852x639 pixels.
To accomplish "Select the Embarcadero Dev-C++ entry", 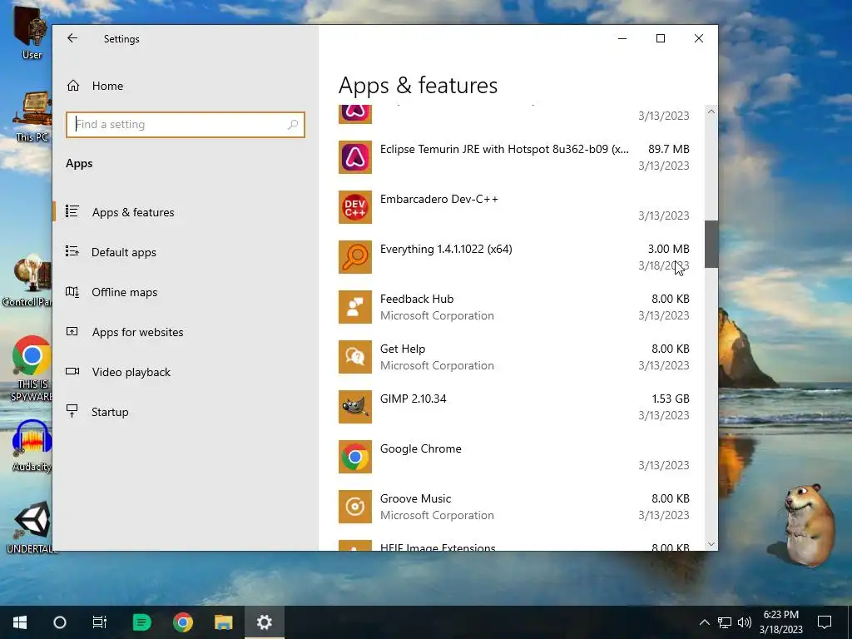I will pos(513,207).
